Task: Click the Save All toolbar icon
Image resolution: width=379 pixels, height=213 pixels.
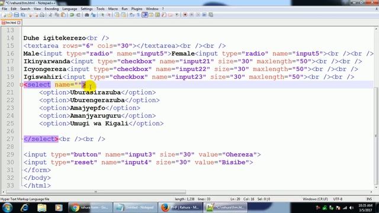Action: pos(23,15)
